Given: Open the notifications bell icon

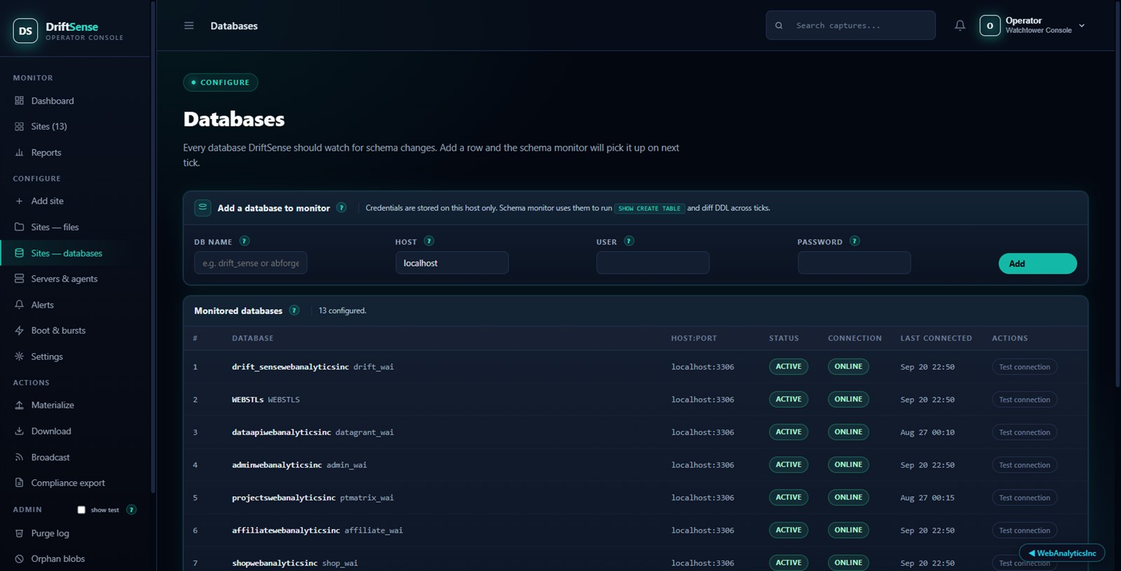Looking at the screenshot, I should coord(960,25).
